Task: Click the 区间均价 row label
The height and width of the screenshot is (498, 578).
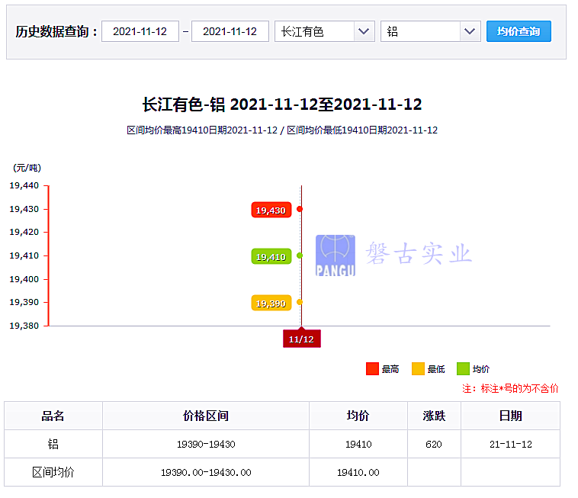Action: coord(53,472)
